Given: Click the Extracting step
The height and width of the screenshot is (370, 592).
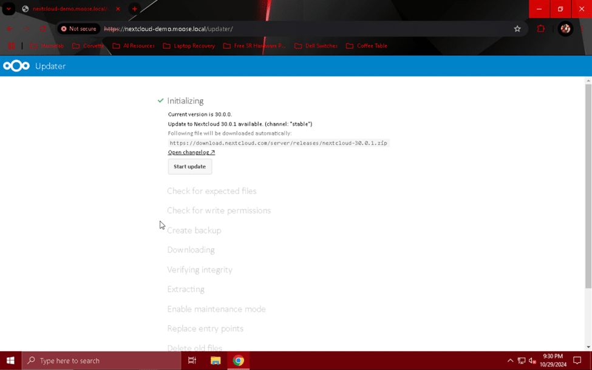Looking at the screenshot, I should coord(186,289).
